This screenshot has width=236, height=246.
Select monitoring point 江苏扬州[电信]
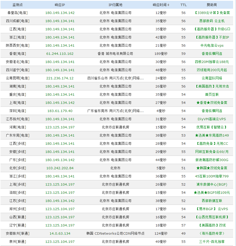pos(18,119)
